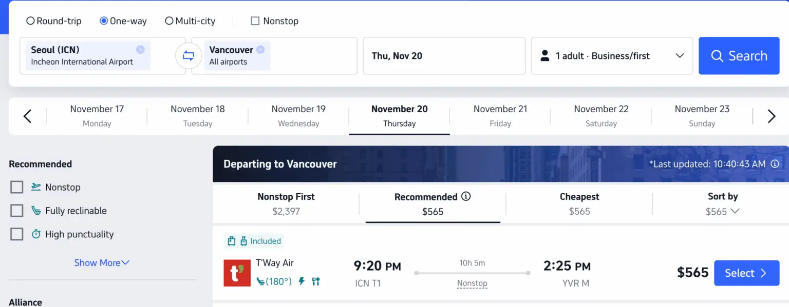Switch to the Cheapest tab

coord(579,203)
